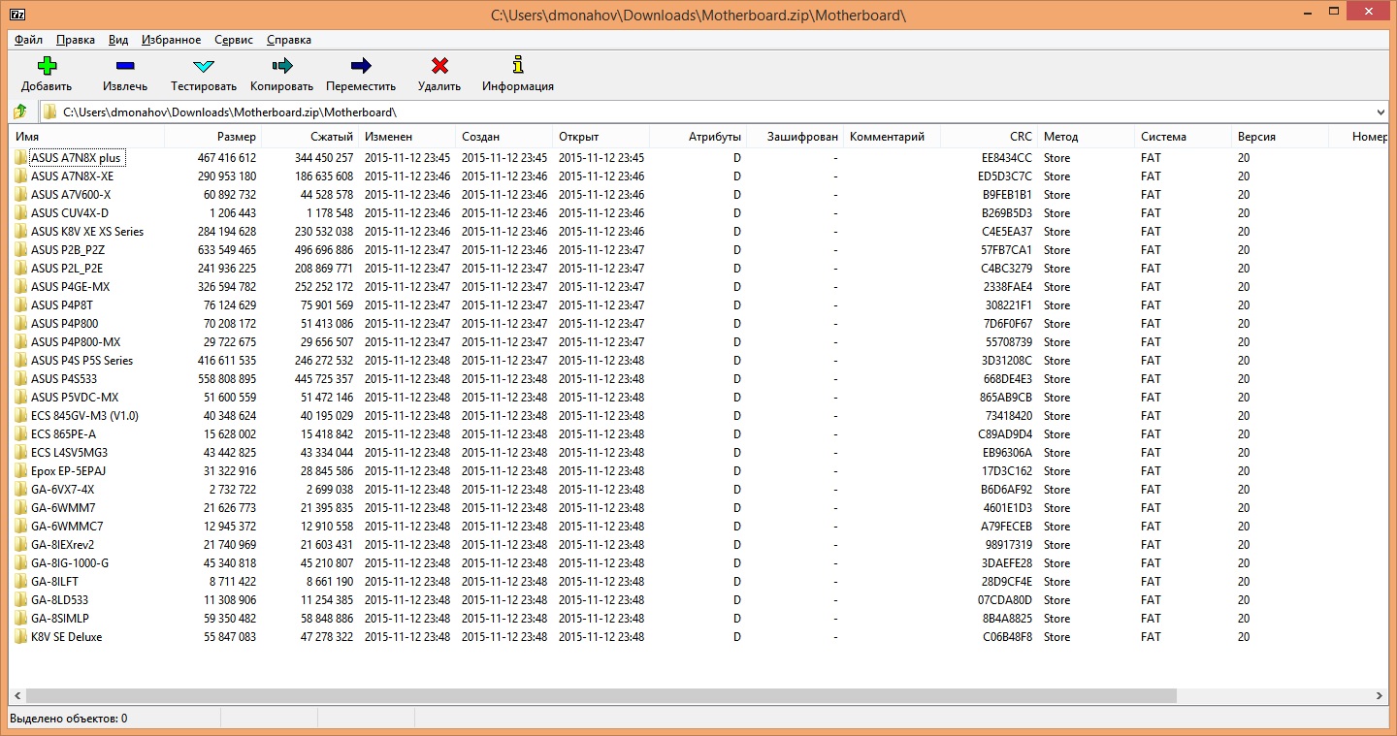Sort by the Изменен column header
Image resolution: width=1397 pixels, height=736 pixels.
click(407, 137)
